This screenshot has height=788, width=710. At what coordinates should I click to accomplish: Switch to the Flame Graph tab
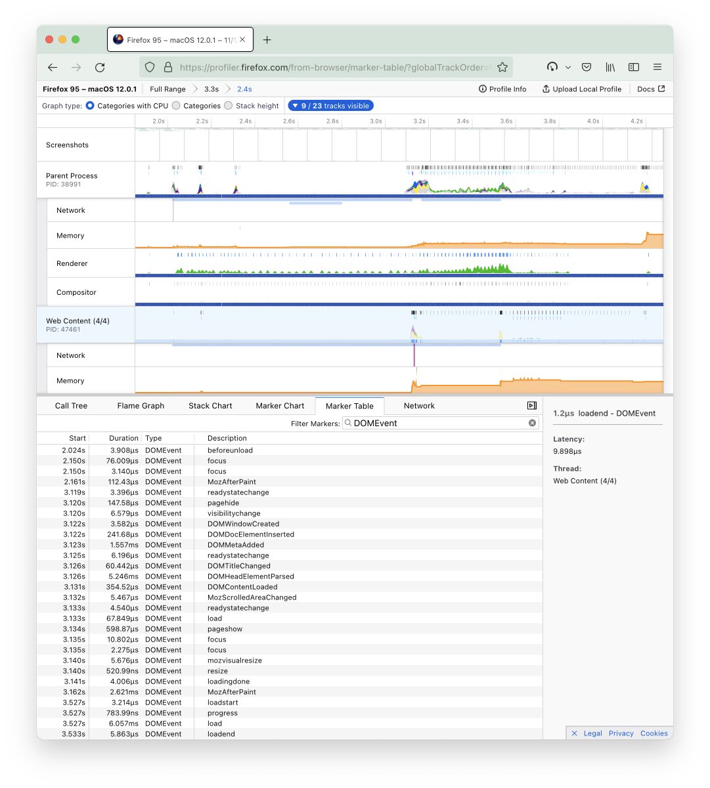(141, 406)
